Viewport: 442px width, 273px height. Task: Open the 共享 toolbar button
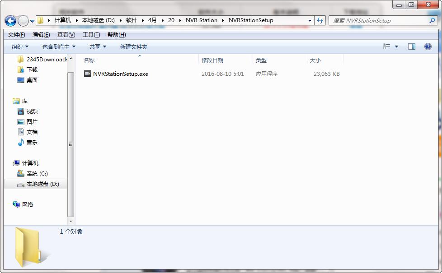(98, 46)
